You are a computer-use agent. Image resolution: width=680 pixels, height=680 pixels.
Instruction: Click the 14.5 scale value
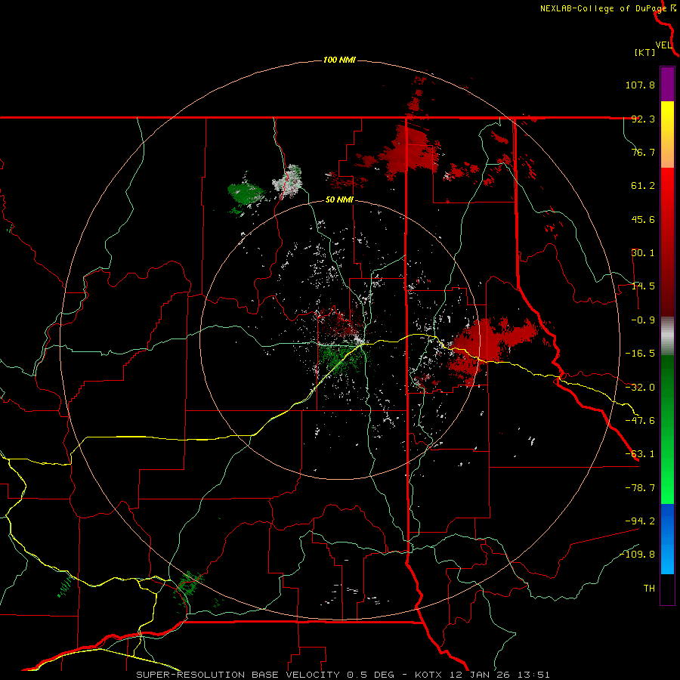(643, 286)
